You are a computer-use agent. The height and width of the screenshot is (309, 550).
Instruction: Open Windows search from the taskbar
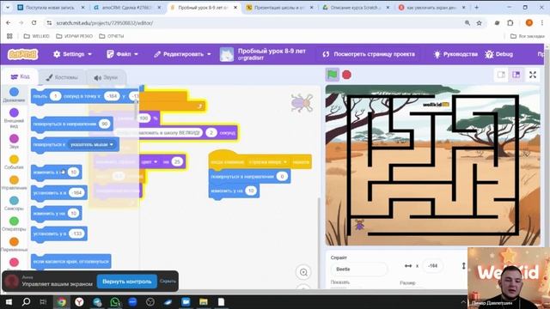click(26, 301)
